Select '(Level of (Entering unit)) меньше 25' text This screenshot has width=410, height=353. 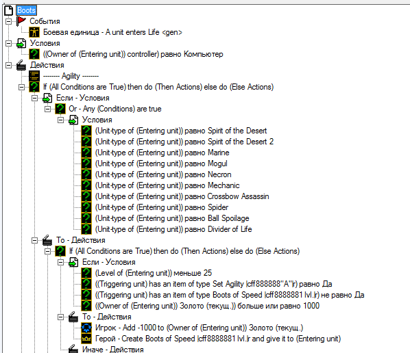tap(154, 273)
